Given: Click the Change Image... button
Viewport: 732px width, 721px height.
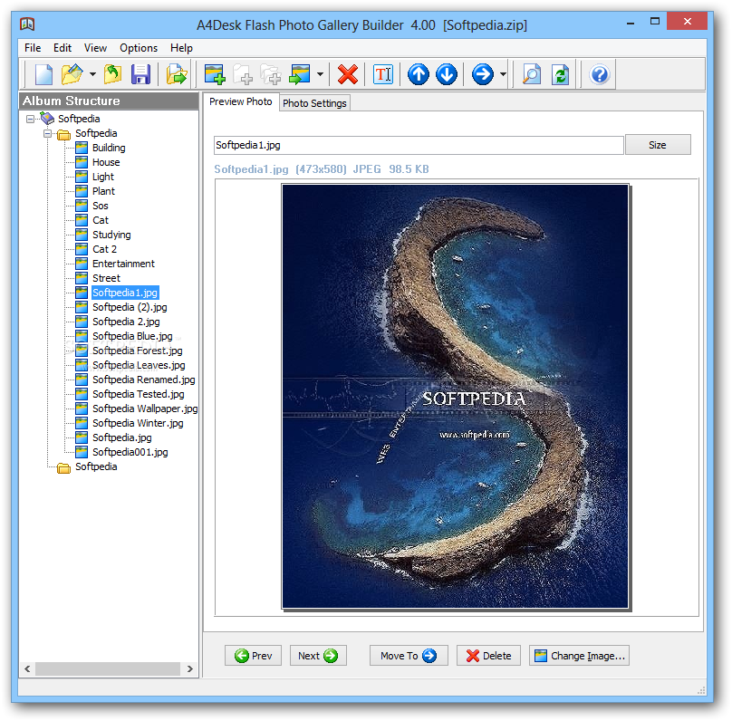Looking at the screenshot, I should [x=579, y=656].
